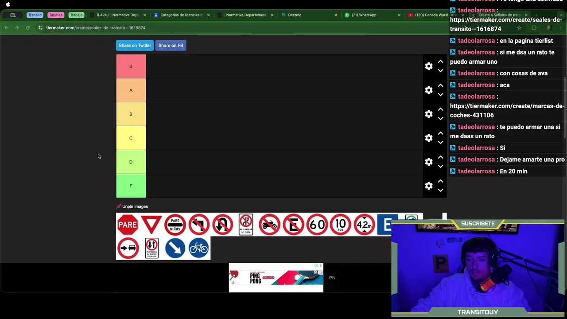Viewport: 567px width, 319px height.
Task: Click the yellow C tier label
Action: [x=131, y=138]
